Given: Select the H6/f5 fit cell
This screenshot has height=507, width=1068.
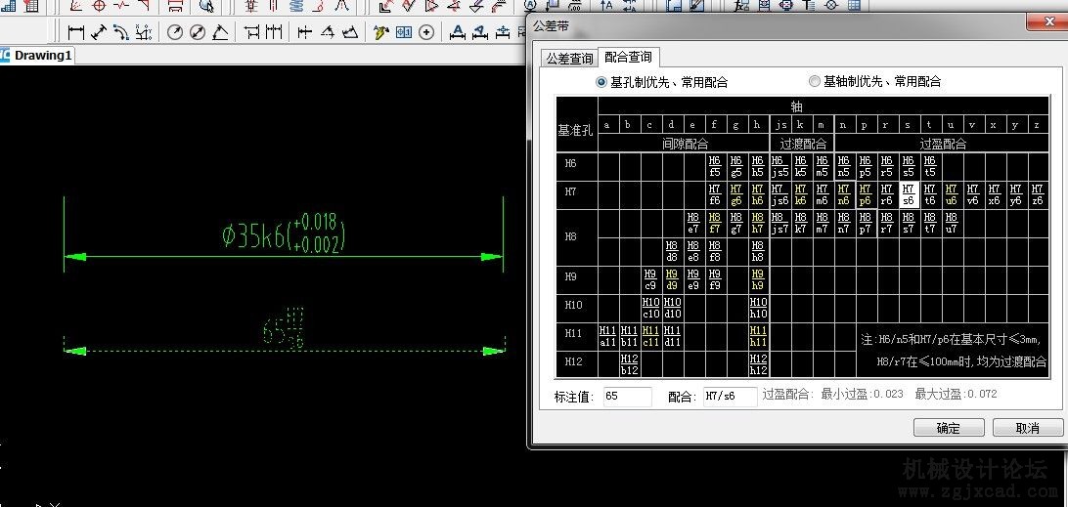Looking at the screenshot, I should [x=715, y=166].
